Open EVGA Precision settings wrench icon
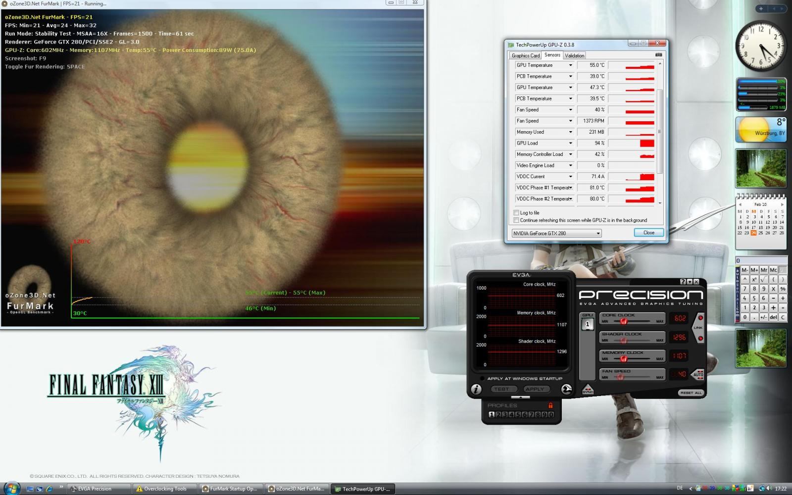The height and width of the screenshot is (495, 792). click(x=566, y=389)
